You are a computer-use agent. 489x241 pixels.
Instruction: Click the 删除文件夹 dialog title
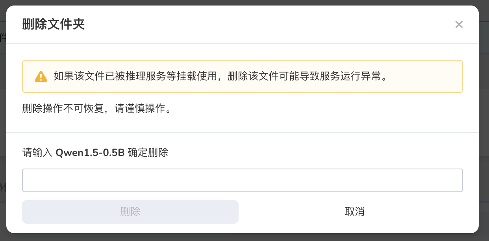tap(54, 24)
